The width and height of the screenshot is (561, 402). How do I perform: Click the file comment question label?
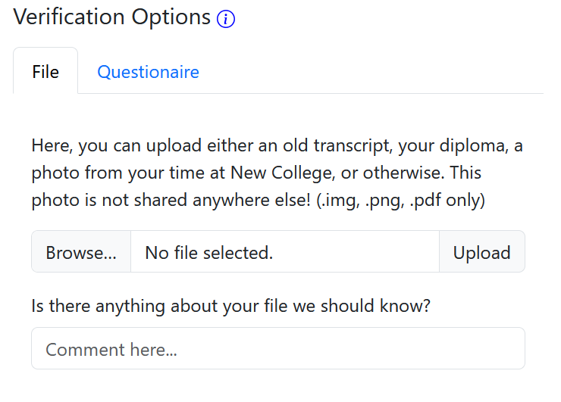231,307
